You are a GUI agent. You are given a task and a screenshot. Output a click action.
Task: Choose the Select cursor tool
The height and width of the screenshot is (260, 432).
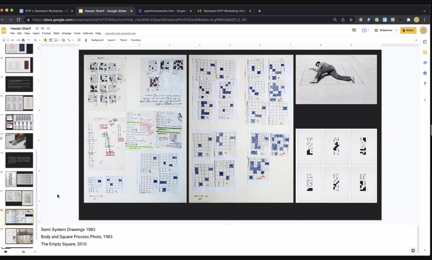click(45, 40)
